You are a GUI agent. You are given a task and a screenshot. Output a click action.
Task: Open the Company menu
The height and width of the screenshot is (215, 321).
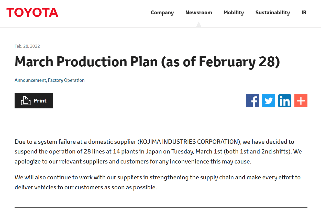coord(162,12)
